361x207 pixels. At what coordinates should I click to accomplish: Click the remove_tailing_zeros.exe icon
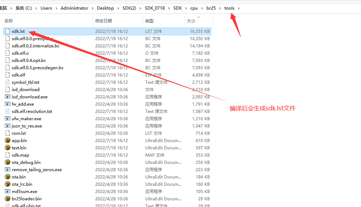click(x=7, y=170)
